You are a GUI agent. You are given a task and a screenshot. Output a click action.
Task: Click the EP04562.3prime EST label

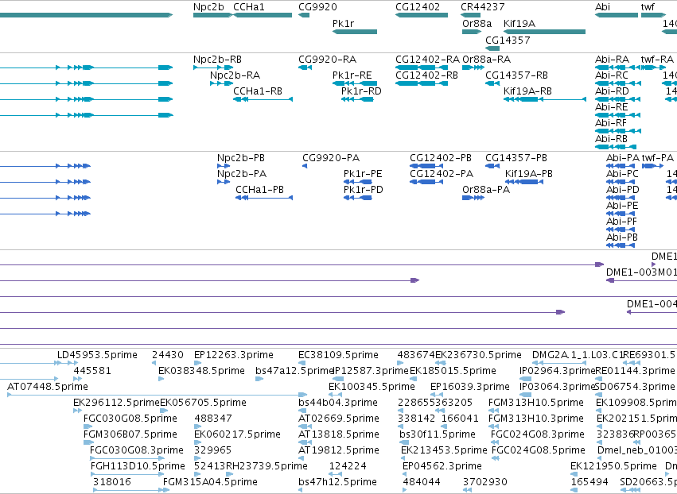(x=442, y=466)
